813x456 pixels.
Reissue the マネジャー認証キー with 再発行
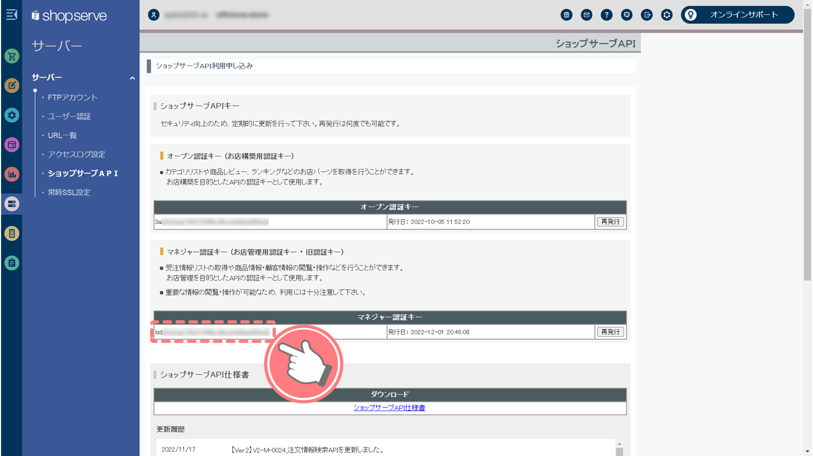point(611,332)
